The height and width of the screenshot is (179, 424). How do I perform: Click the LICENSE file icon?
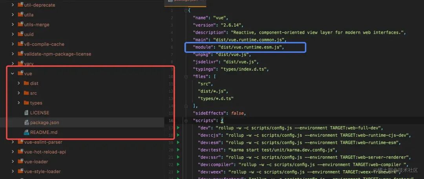26,113
